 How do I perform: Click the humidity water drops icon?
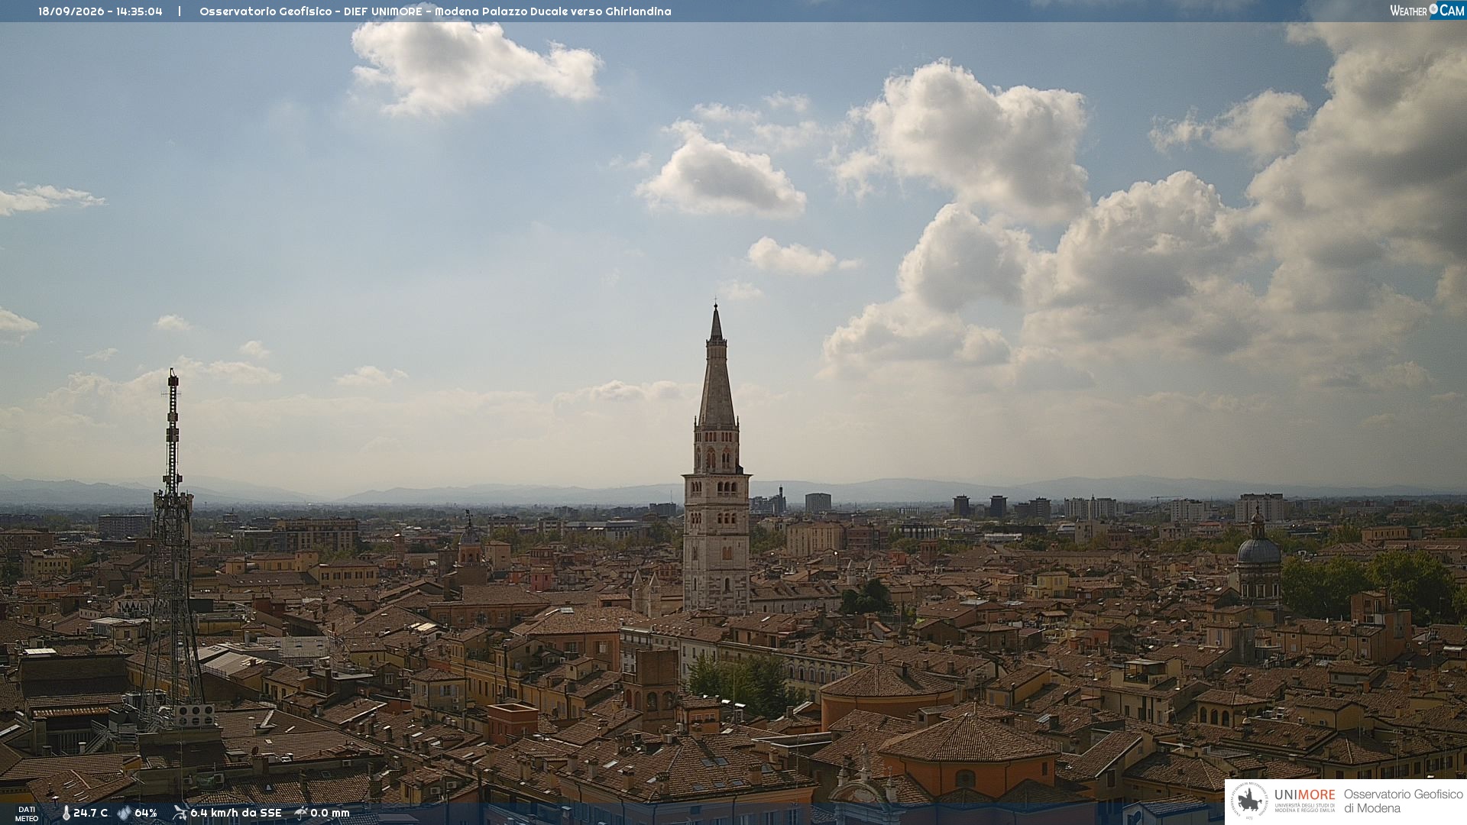click(x=124, y=813)
